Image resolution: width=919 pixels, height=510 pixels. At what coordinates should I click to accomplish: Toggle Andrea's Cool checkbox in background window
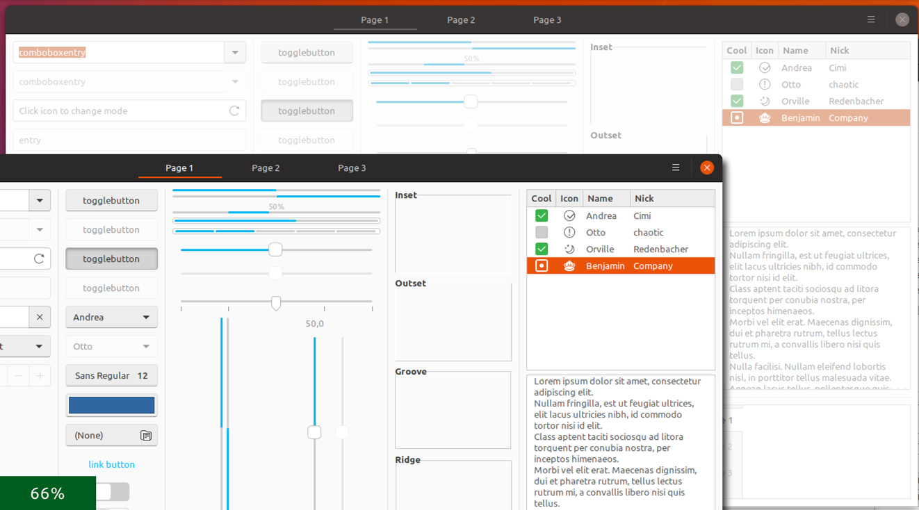tap(737, 67)
